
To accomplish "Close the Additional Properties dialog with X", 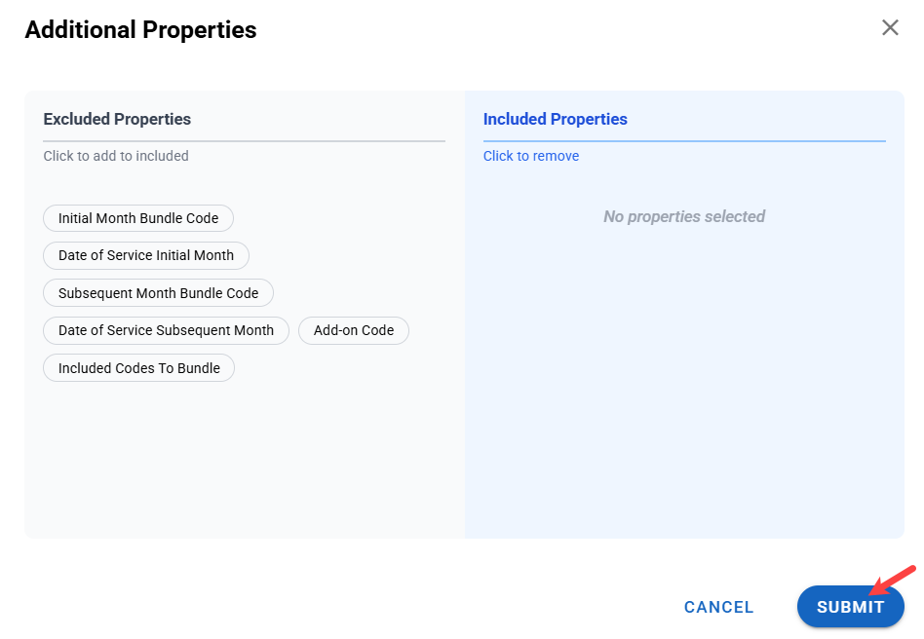I will tap(890, 28).
